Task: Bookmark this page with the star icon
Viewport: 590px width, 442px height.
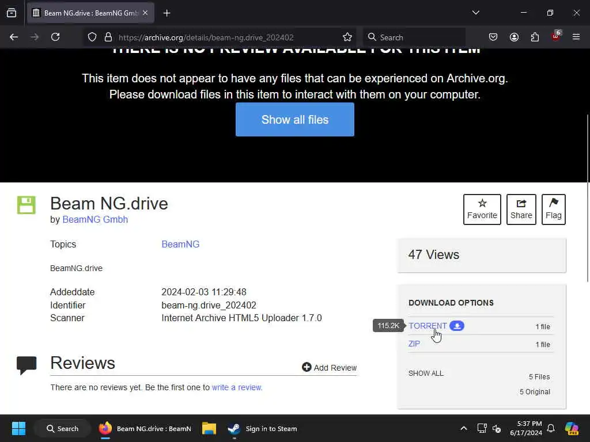Action: click(x=347, y=37)
